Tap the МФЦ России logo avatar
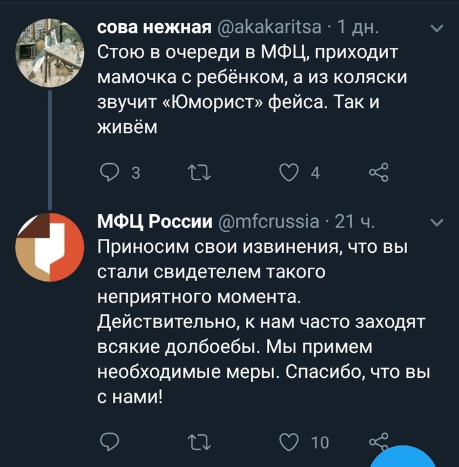The height and width of the screenshot is (467, 459). [49, 246]
